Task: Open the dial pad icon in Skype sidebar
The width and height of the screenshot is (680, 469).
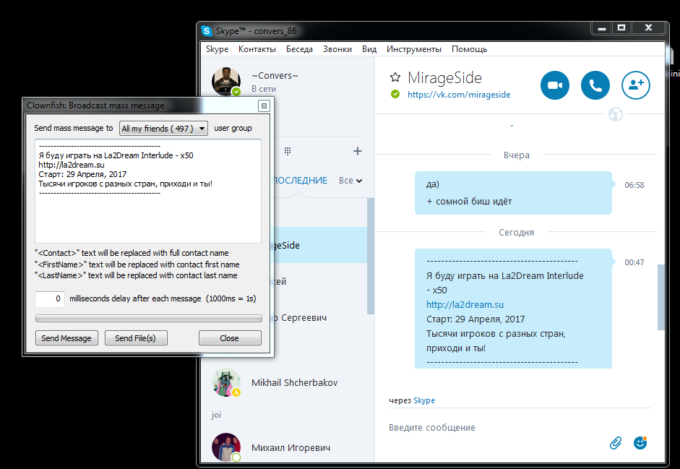Action: pos(287,151)
